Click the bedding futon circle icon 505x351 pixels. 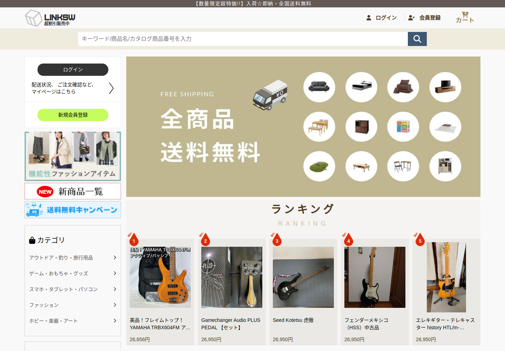(x=403, y=87)
